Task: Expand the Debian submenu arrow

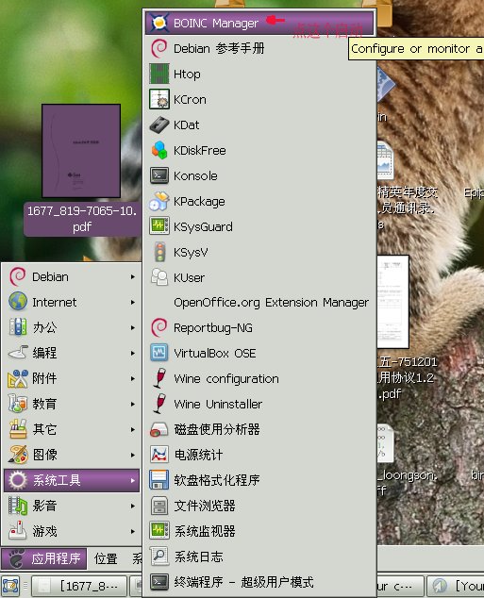Action: 132,276
